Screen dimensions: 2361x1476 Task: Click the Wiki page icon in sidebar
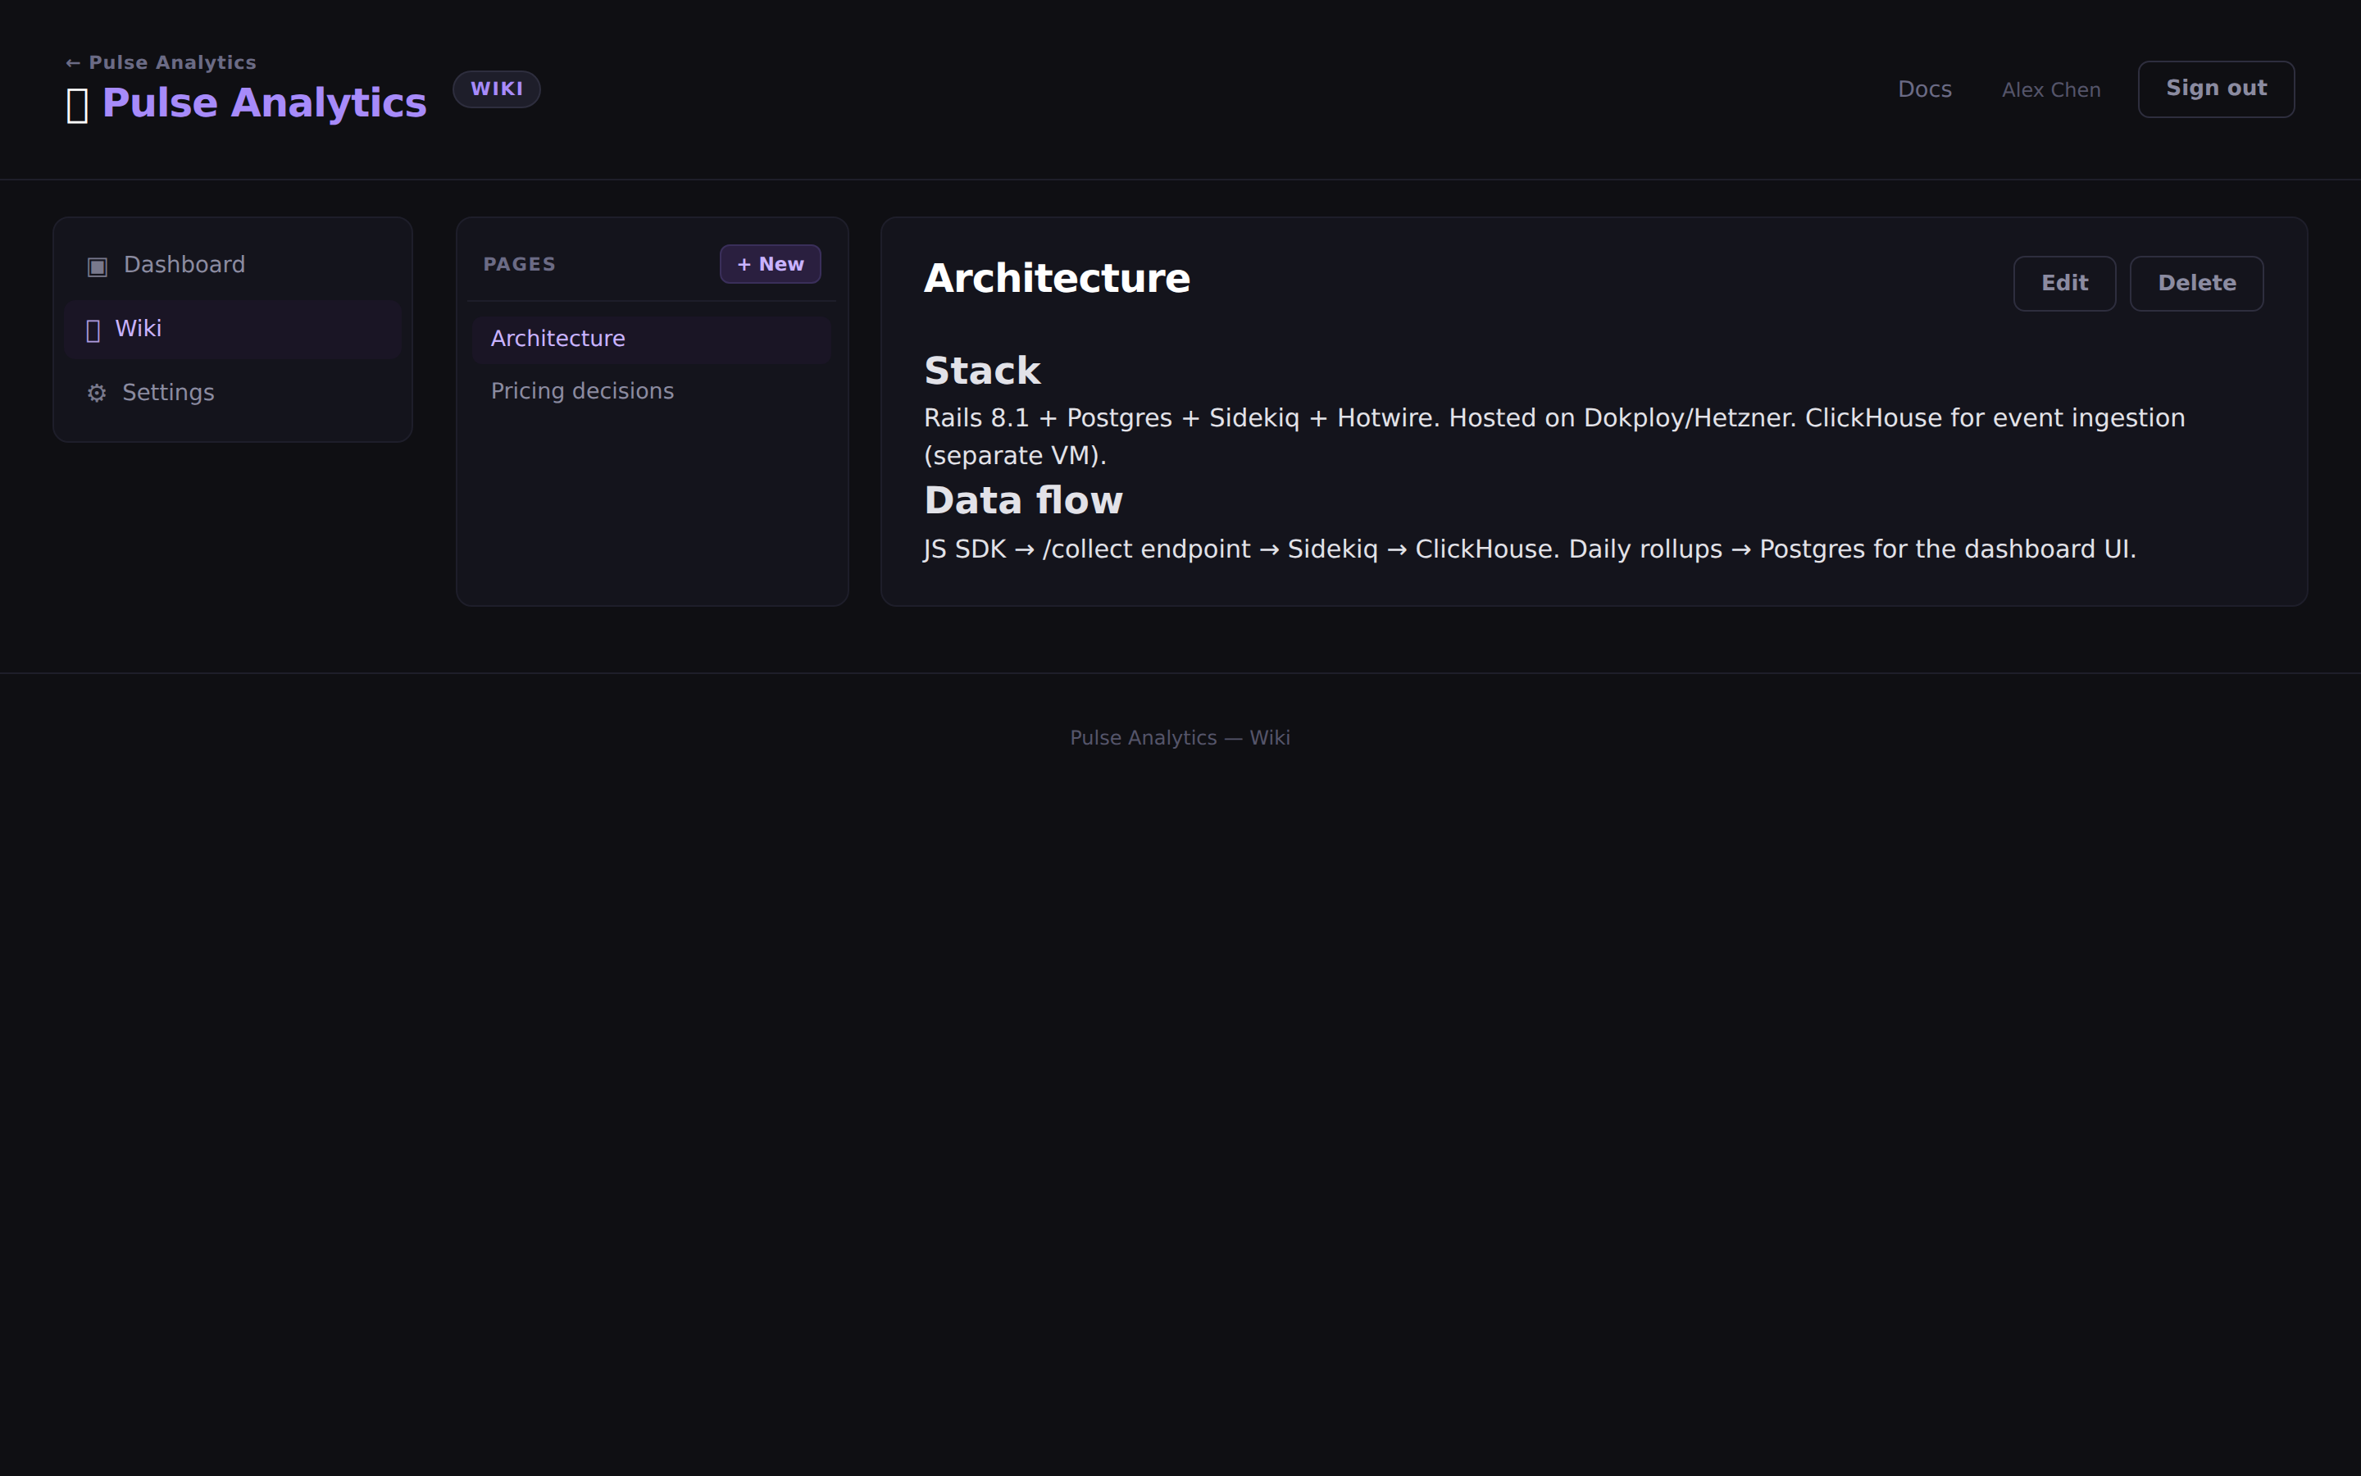[93, 331]
